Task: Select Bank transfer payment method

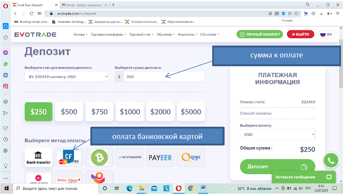Action: click(x=39, y=157)
